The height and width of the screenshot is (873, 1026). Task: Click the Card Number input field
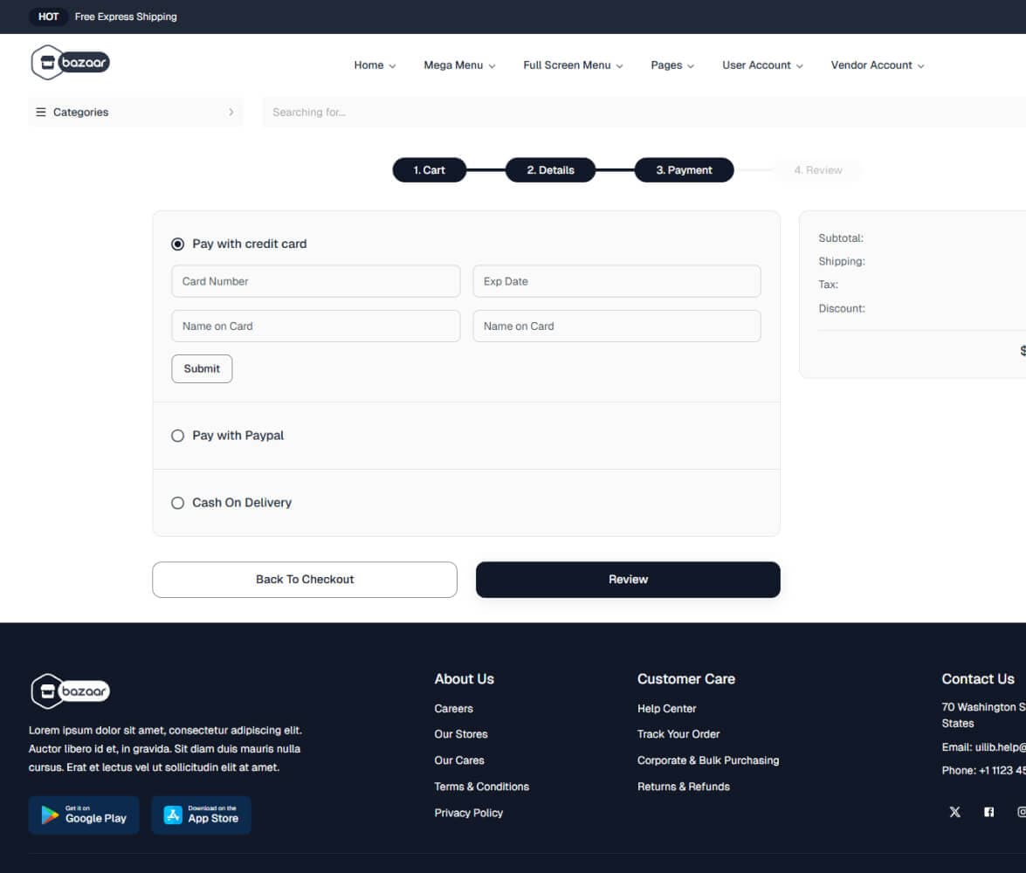pyautogui.click(x=315, y=281)
